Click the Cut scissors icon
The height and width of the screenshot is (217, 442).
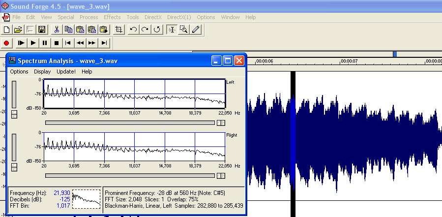57,29
